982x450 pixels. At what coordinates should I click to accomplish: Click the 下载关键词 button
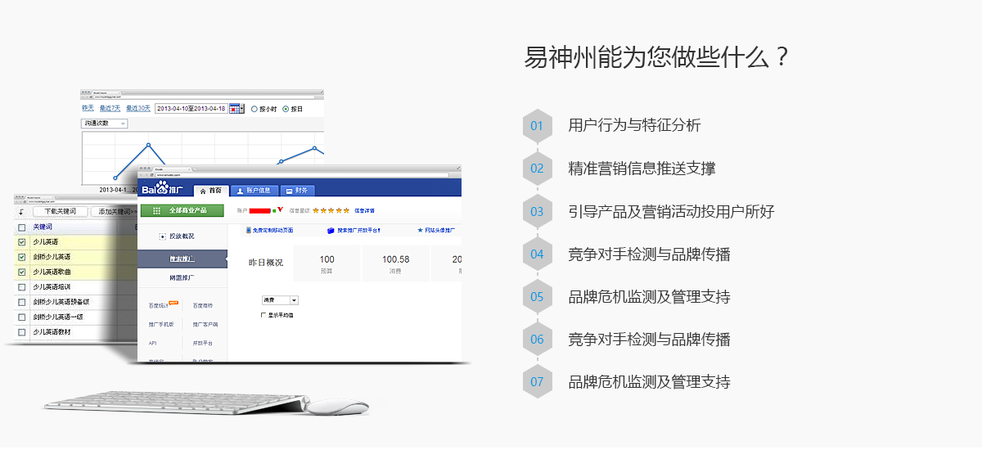click(60, 212)
